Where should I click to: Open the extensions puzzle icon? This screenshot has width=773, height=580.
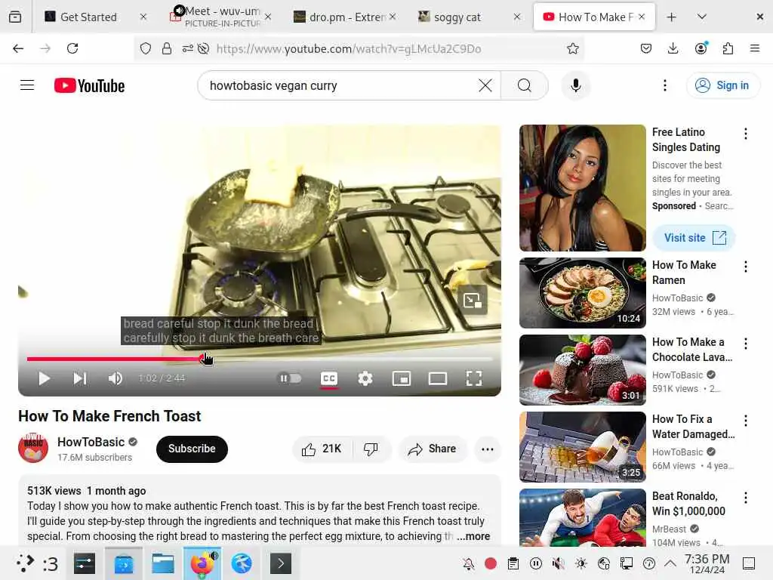728,48
